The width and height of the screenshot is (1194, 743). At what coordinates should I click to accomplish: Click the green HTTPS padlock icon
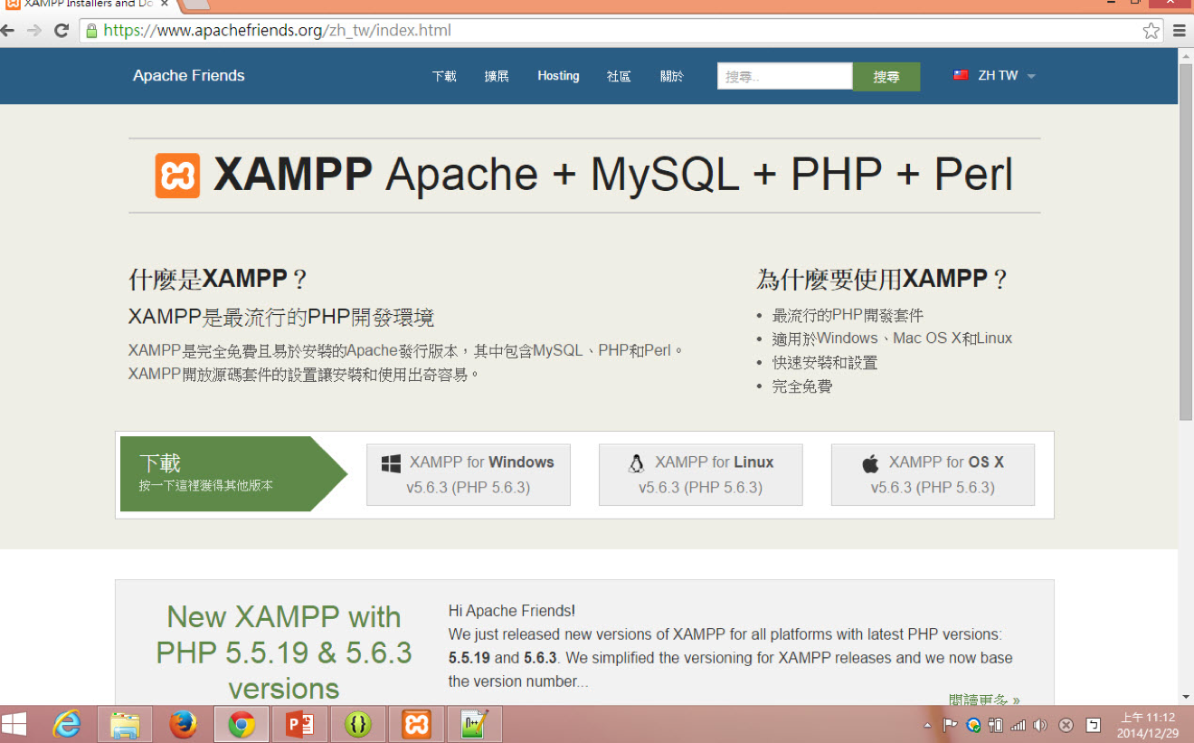click(x=91, y=31)
